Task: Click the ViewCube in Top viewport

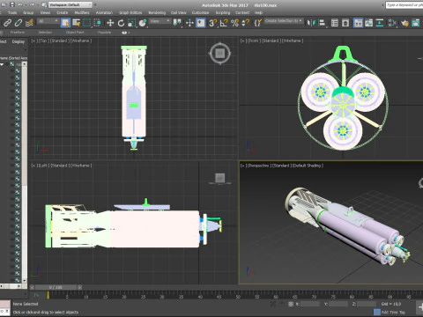Action: pos(220,54)
